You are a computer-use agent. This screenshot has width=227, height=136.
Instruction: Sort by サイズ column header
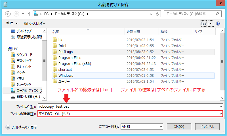[204, 32]
